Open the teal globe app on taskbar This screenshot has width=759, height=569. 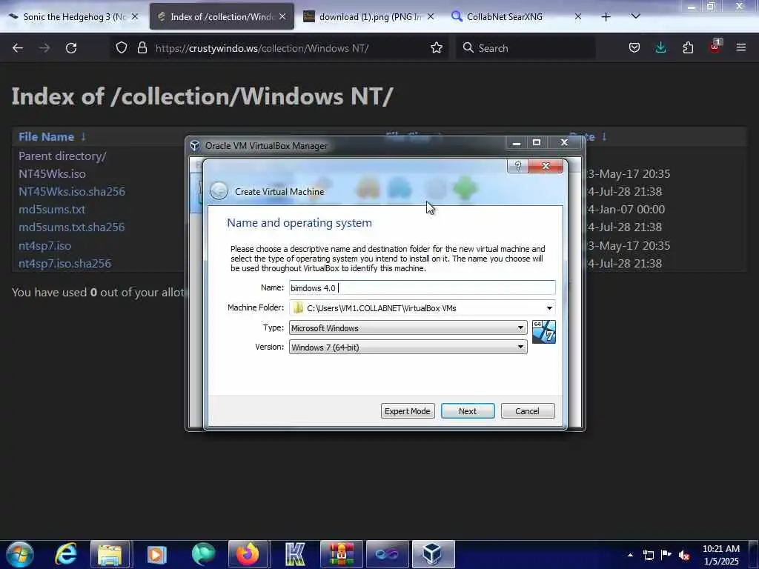(203, 554)
